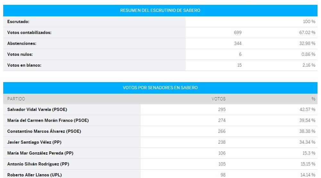The width and height of the screenshot is (321, 178).
Task: Click the Votos nulos row label
Action: click(x=20, y=54)
